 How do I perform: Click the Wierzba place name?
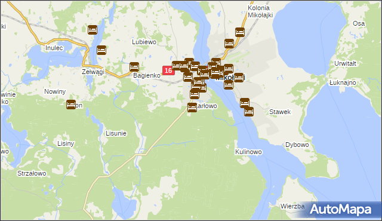292,207
